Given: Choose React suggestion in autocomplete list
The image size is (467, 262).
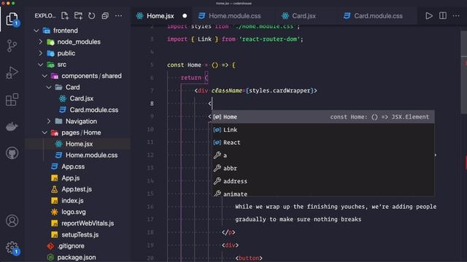Looking at the screenshot, I should 323,143.
